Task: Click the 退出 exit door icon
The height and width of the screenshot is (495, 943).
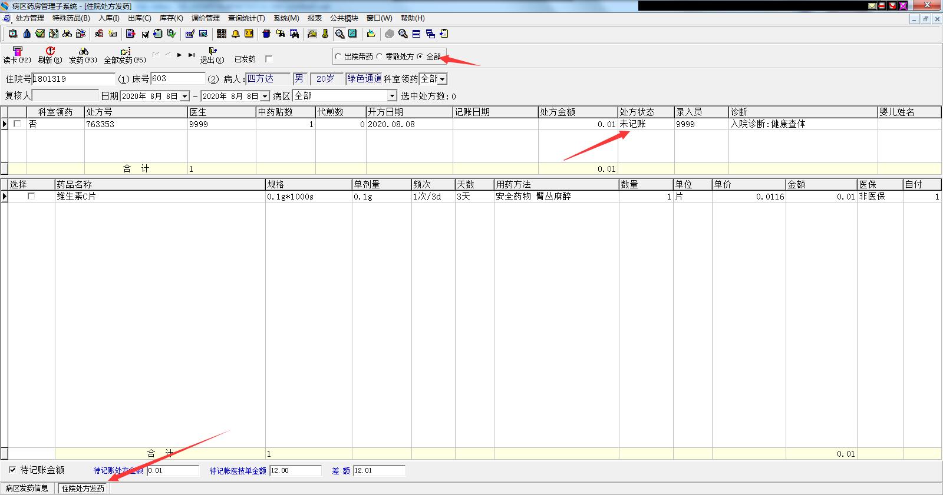Action: (212, 52)
